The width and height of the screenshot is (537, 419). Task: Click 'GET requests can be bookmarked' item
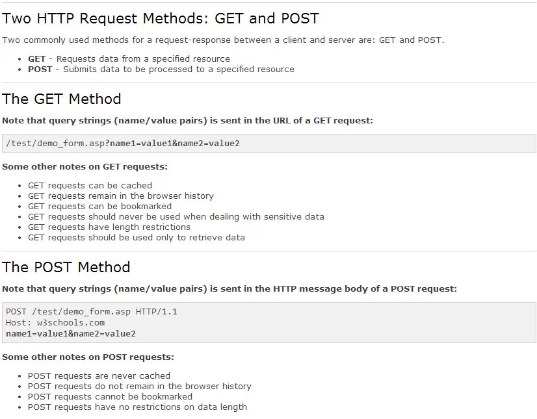tap(99, 206)
